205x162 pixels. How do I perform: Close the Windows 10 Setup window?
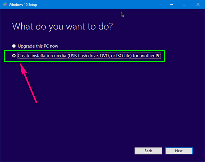pos(198,5)
